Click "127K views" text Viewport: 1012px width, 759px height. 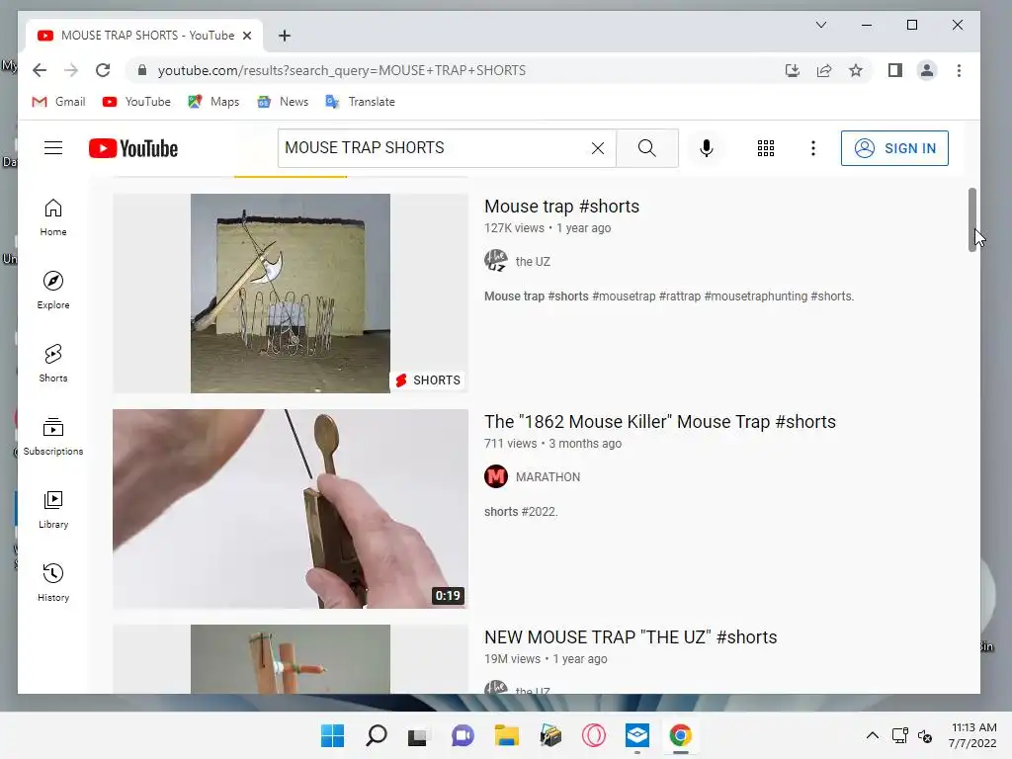tap(514, 228)
